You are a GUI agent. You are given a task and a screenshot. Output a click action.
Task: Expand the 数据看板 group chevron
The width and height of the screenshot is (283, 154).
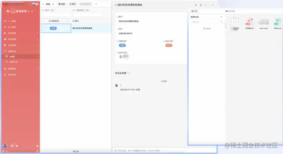[x=38, y=68]
